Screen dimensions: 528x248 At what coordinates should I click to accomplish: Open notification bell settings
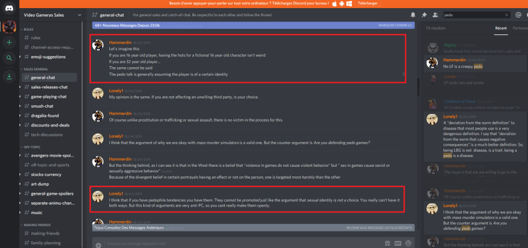pyautogui.click(x=413, y=15)
